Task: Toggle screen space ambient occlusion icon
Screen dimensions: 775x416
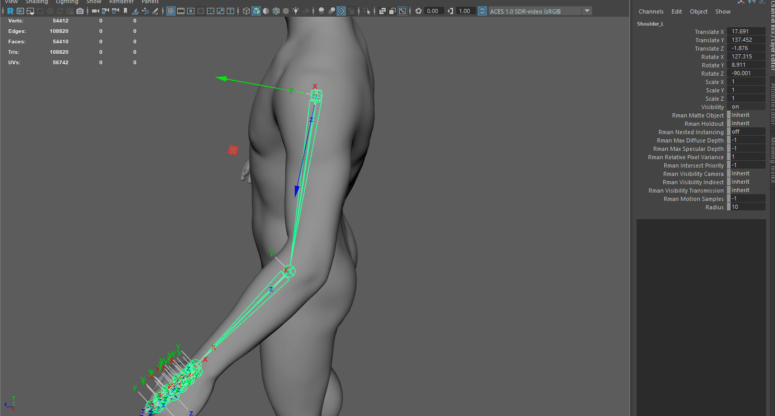Action: pos(321,11)
